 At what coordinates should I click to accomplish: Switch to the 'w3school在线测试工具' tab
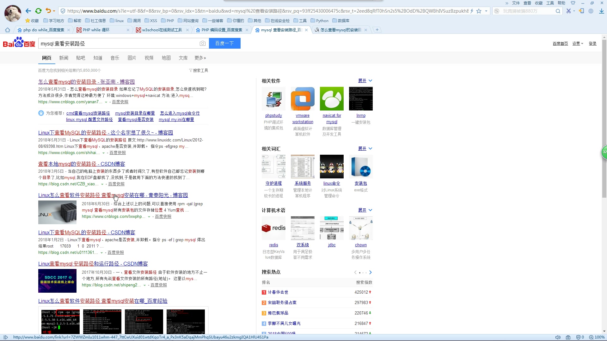(x=162, y=30)
